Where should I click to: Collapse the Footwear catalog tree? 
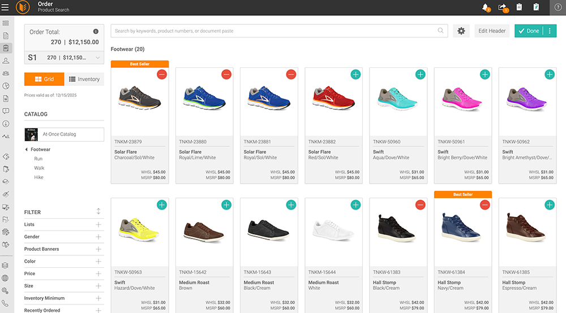(x=27, y=150)
